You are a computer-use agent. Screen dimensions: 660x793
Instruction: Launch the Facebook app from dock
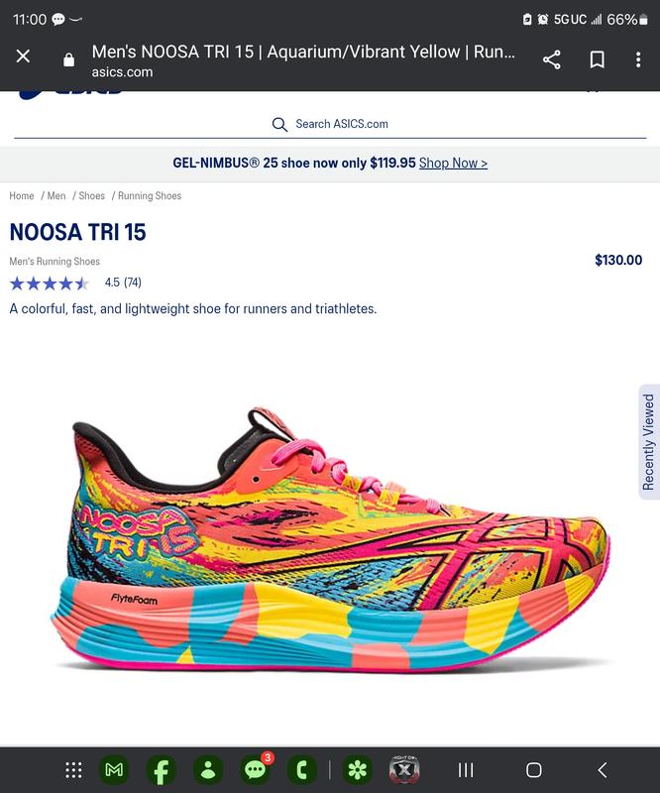tap(161, 770)
